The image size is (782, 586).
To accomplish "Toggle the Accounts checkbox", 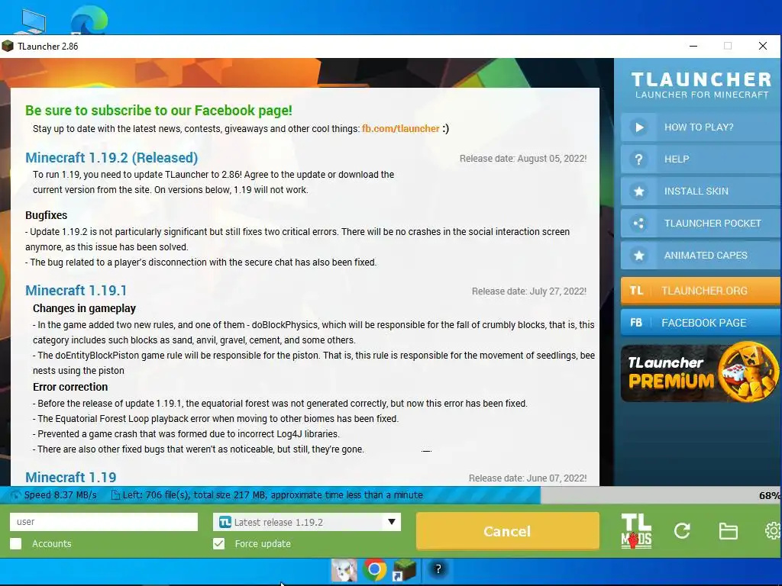I will pos(15,543).
